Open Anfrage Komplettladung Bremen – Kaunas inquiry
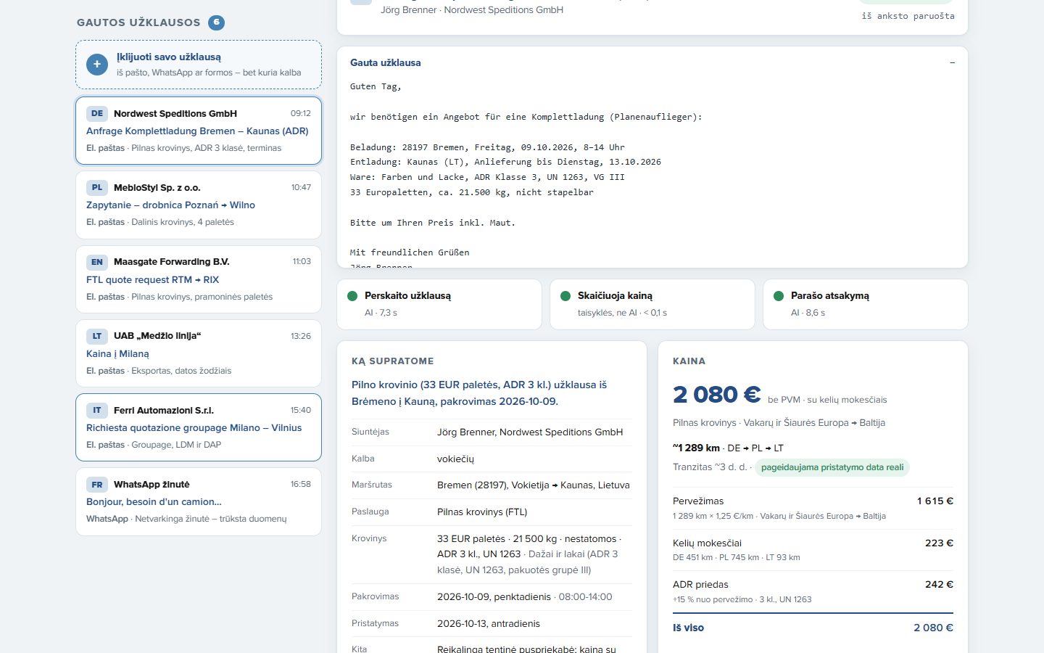This screenshot has height=653, width=1044. (197, 131)
